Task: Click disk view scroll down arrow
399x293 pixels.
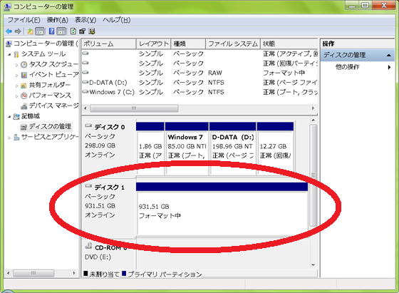Action: (313, 265)
